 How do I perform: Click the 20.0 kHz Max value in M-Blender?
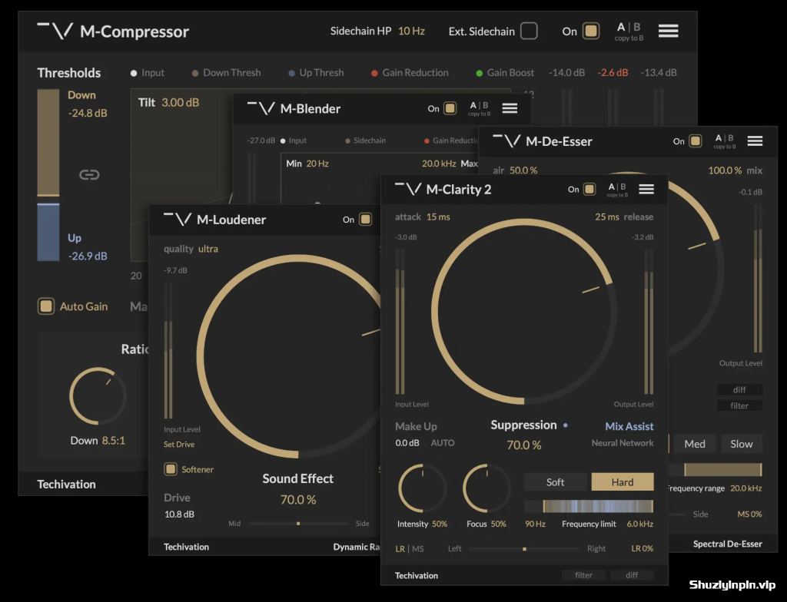[x=439, y=164]
